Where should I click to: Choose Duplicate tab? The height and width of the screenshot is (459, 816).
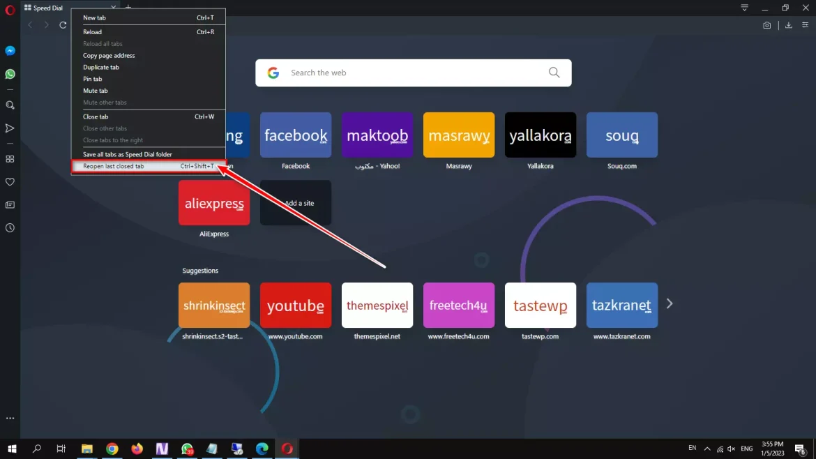click(x=149, y=67)
